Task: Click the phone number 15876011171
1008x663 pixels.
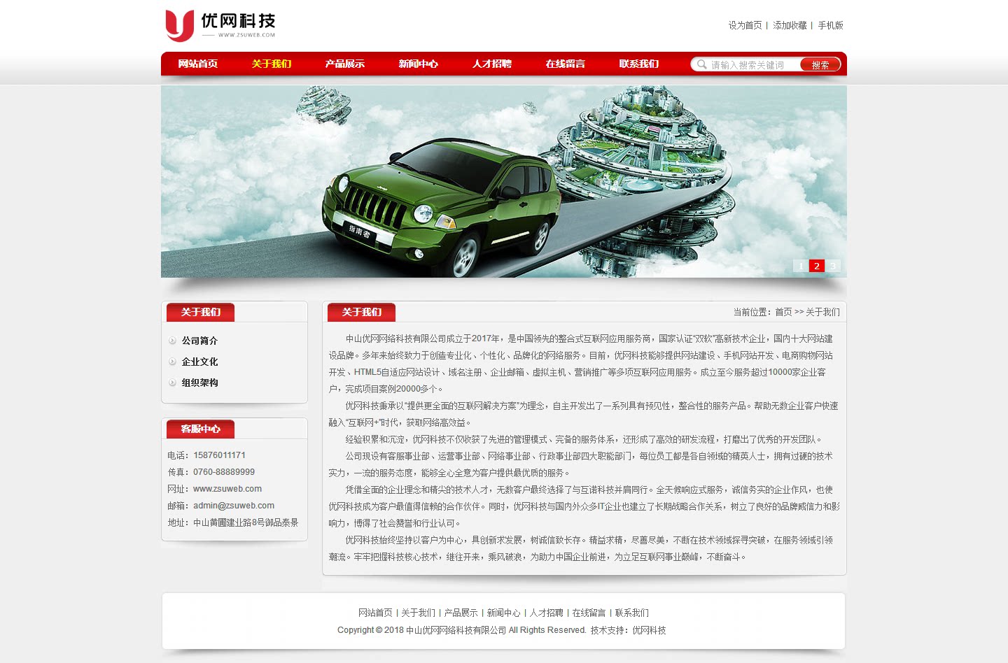Action: click(219, 455)
